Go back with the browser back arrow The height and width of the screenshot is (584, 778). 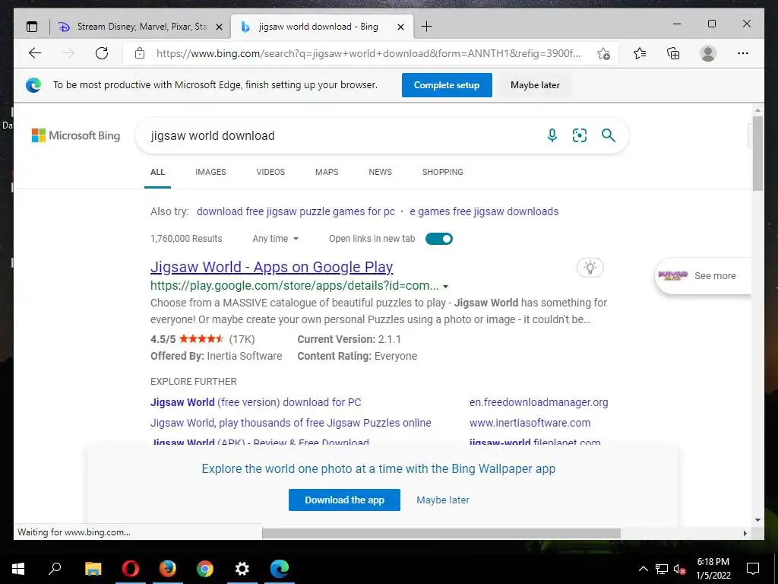(x=35, y=53)
